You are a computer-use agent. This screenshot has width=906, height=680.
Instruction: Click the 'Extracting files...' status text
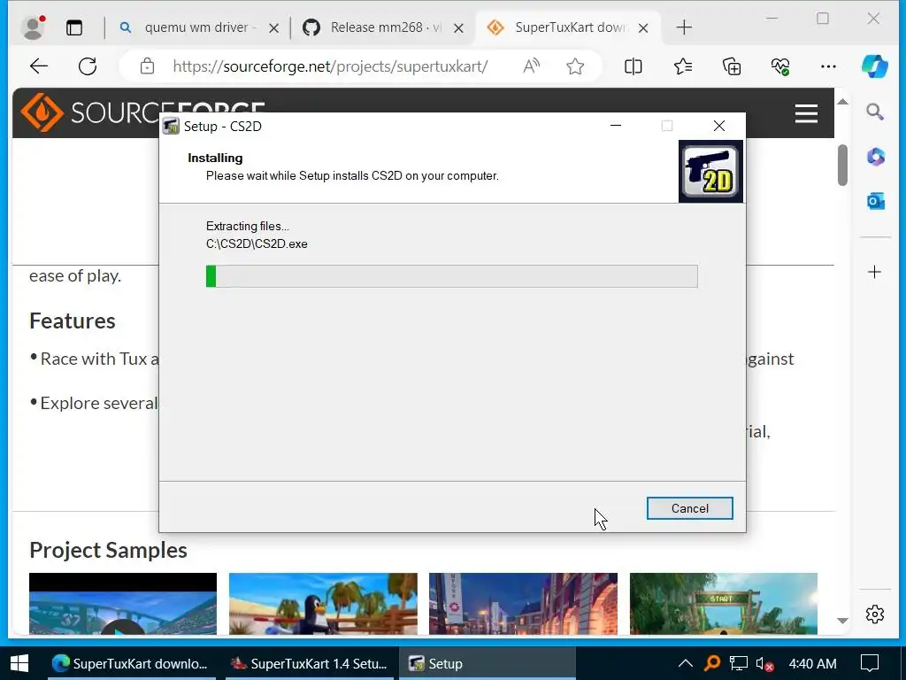(248, 226)
